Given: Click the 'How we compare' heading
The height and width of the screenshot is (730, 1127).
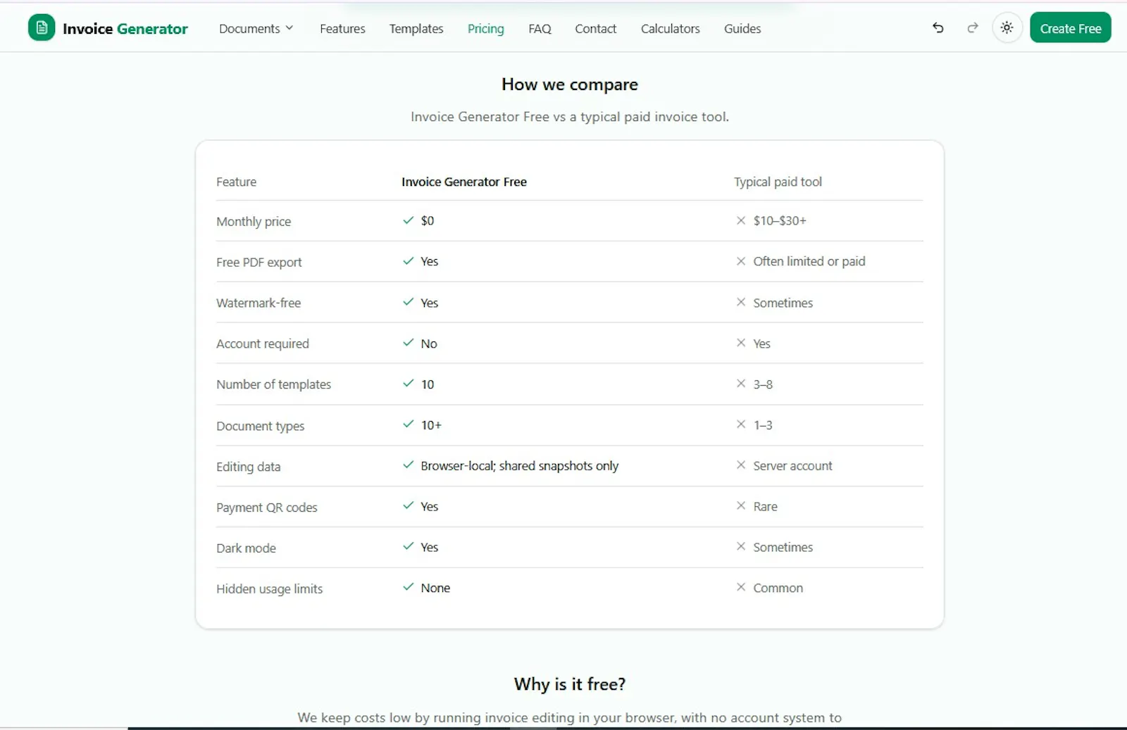Looking at the screenshot, I should pos(570,84).
